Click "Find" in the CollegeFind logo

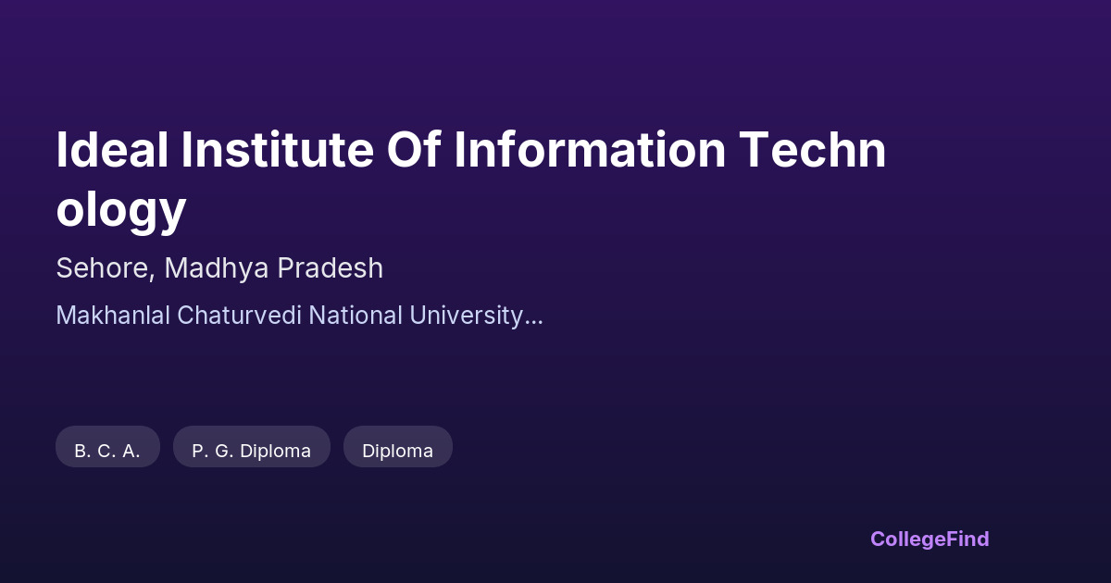tap(966, 539)
